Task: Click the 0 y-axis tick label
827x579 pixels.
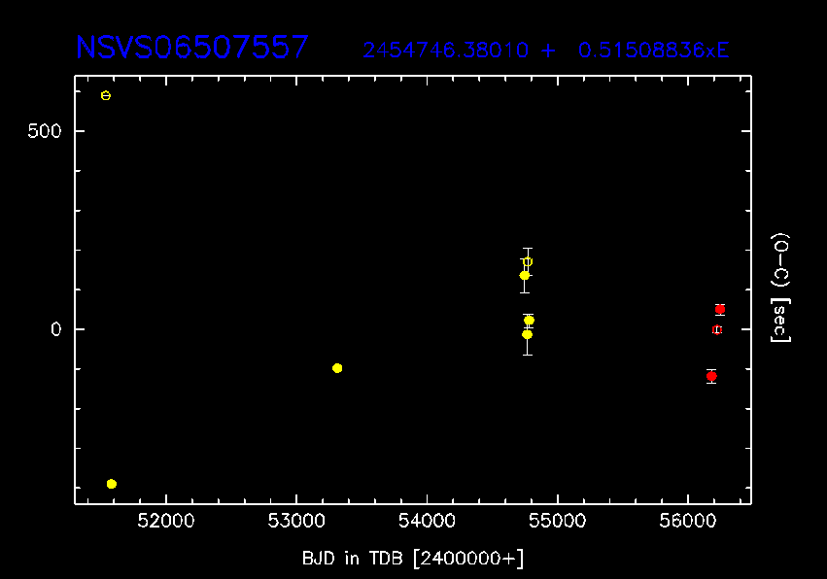Action: [56, 329]
